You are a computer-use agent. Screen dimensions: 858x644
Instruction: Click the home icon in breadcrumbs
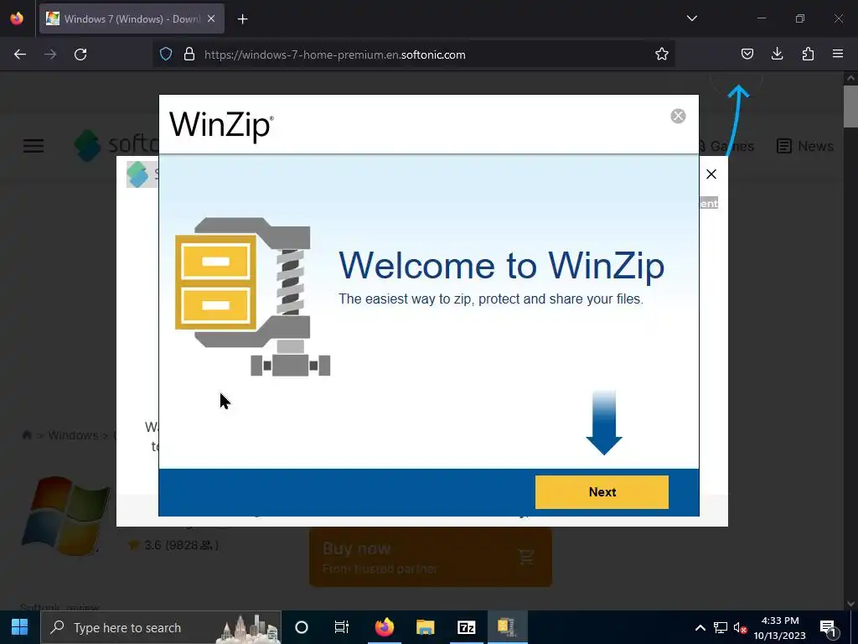point(27,435)
